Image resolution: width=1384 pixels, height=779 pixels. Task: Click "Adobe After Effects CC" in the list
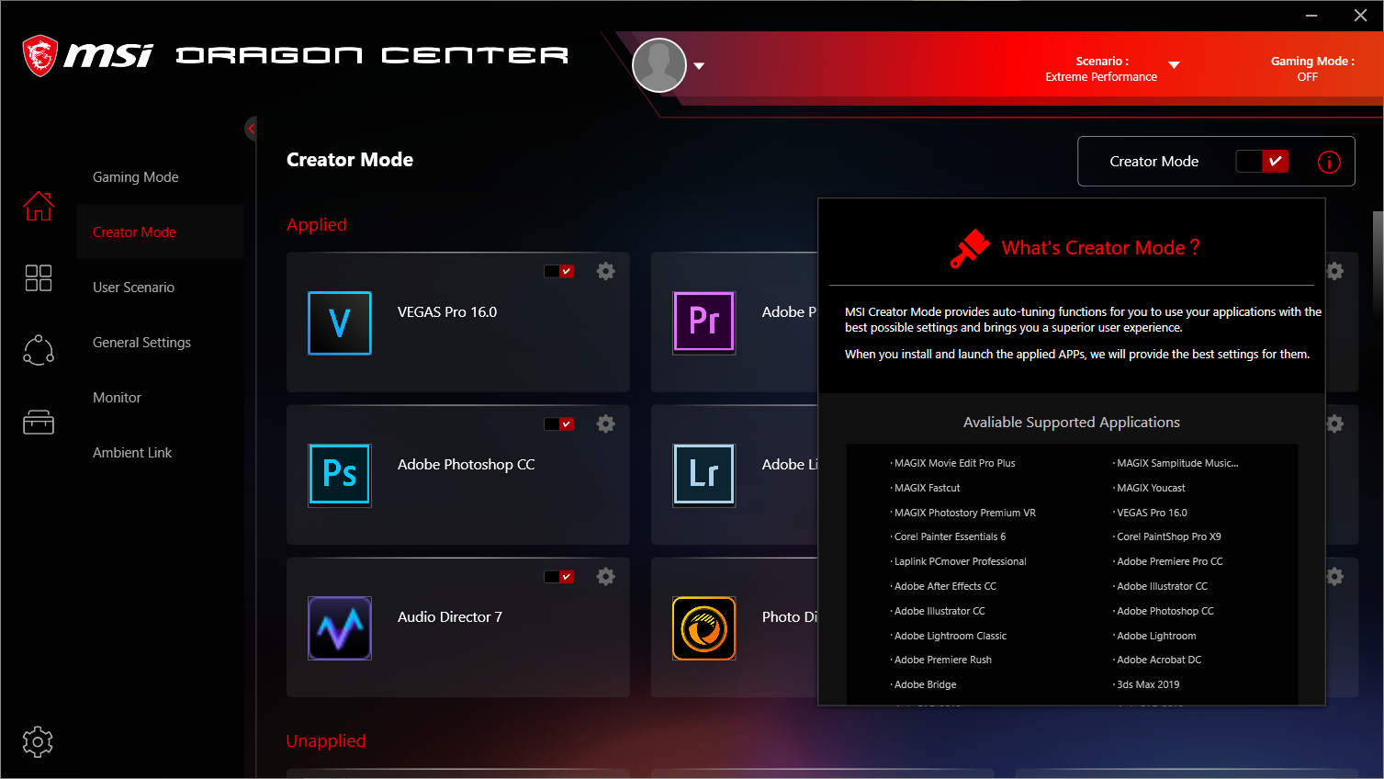coord(945,587)
